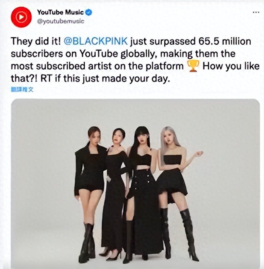Image resolution: width=264 pixels, height=269 pixels.
Task: Click the @youtubemusic handle
Action: point(60,21)
